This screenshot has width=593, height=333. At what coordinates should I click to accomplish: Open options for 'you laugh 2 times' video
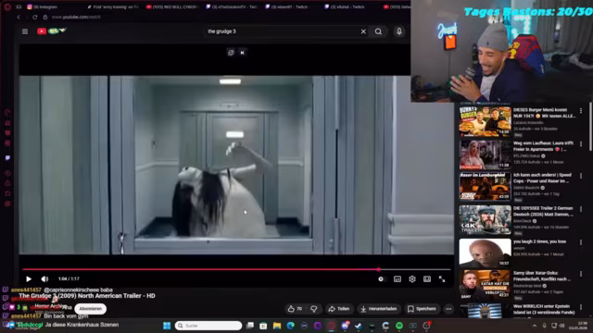581,242
